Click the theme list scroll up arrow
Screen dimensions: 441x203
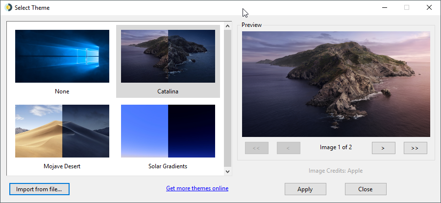[227, 26]
